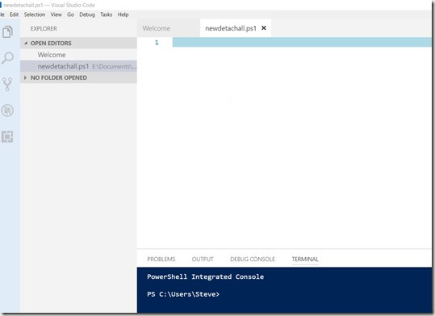Open the Edit menu
435x316 pixels.
click(x=14, y=15)
